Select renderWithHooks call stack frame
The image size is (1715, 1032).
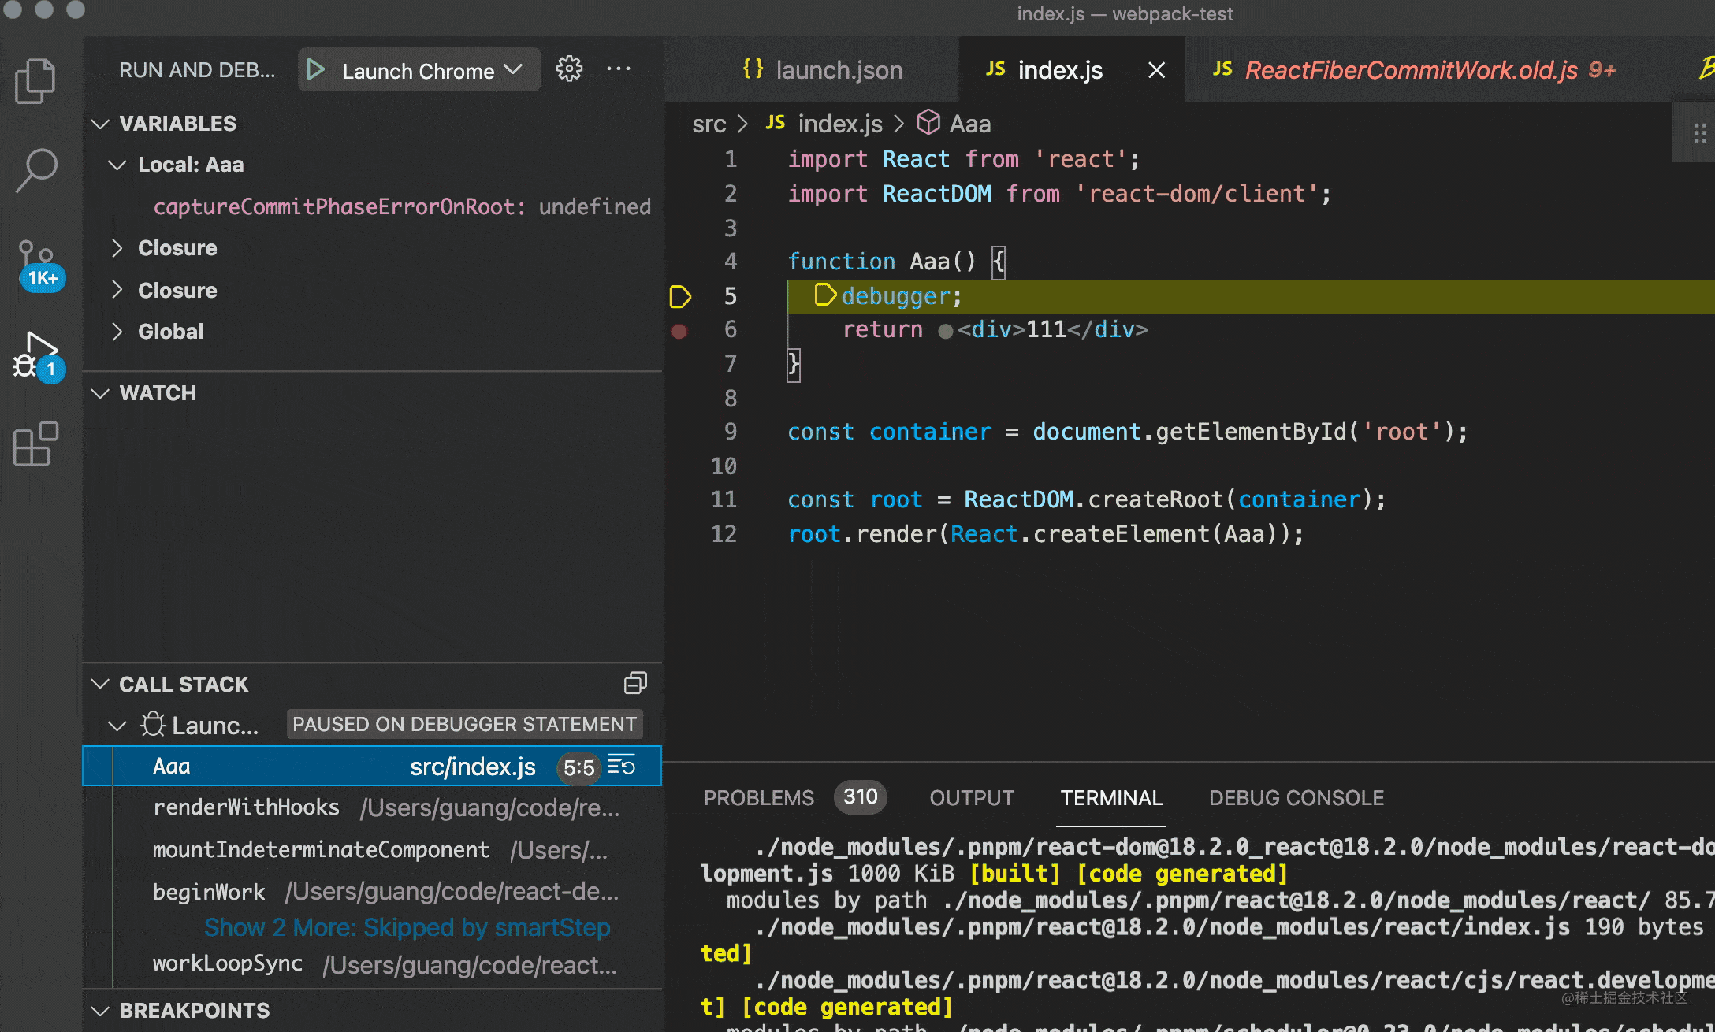246,807
